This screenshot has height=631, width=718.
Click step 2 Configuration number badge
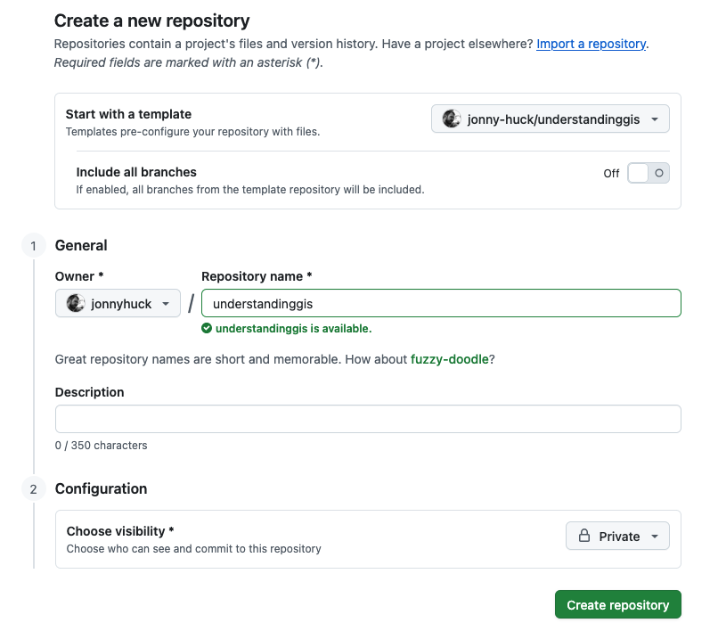tap(33, 489)
